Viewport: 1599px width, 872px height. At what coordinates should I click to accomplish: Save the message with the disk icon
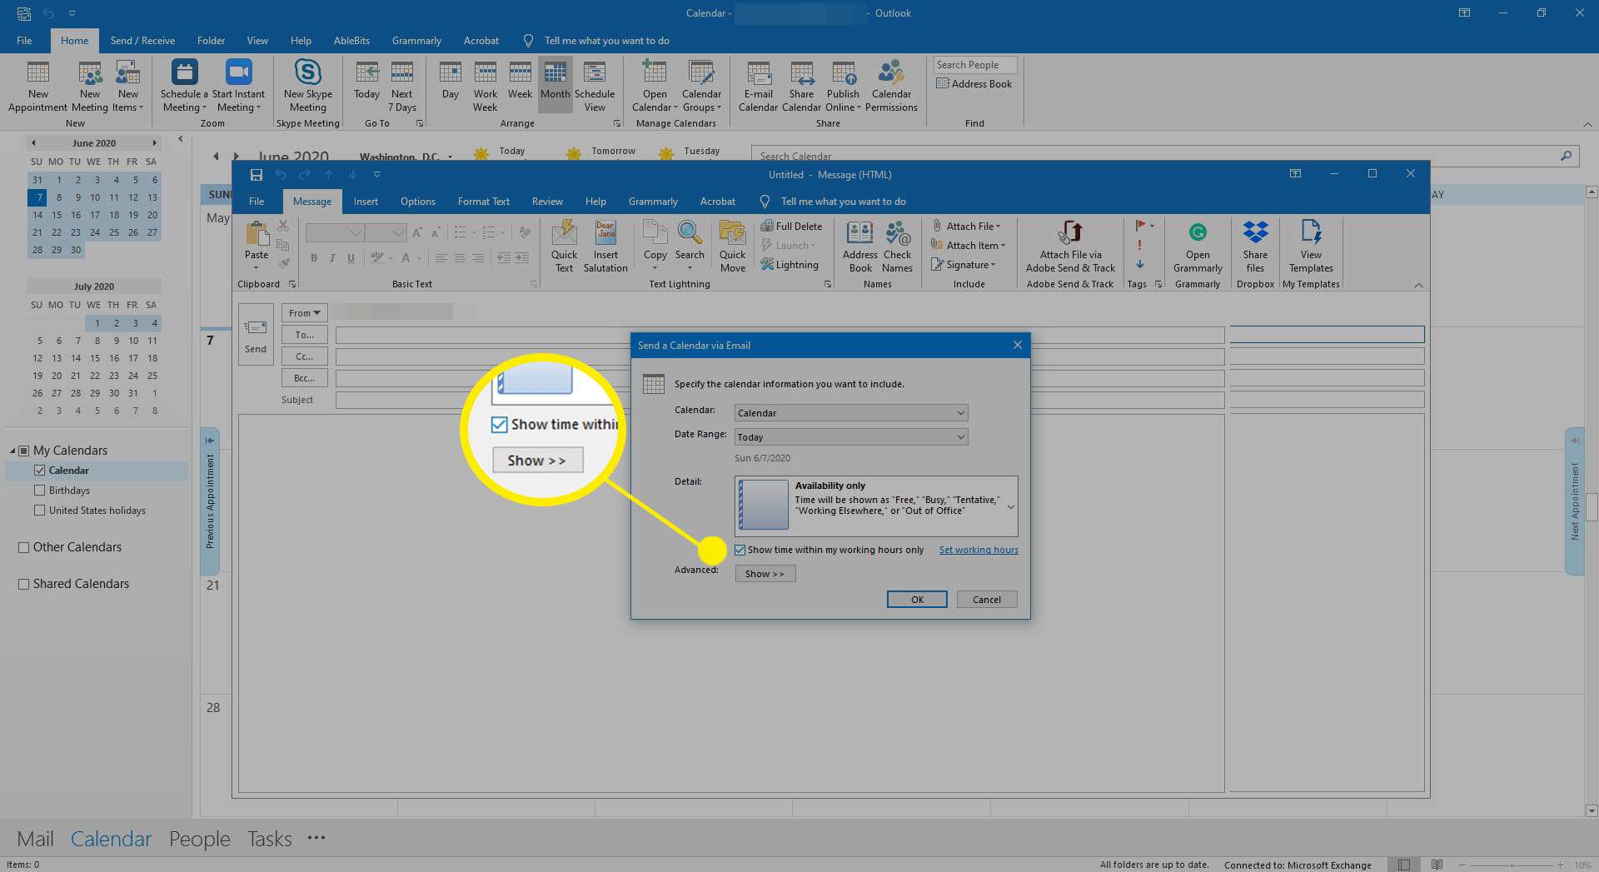point(256,175)
